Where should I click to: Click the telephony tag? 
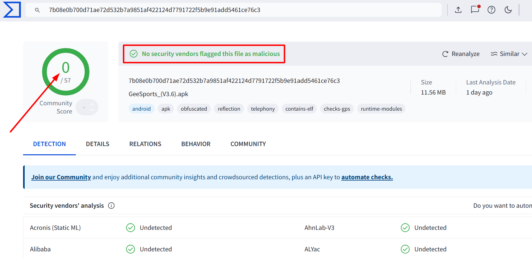point(263,109)
